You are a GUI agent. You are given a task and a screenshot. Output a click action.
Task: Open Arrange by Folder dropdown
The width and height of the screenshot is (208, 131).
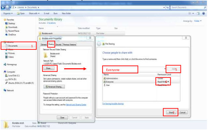(198, 21)
